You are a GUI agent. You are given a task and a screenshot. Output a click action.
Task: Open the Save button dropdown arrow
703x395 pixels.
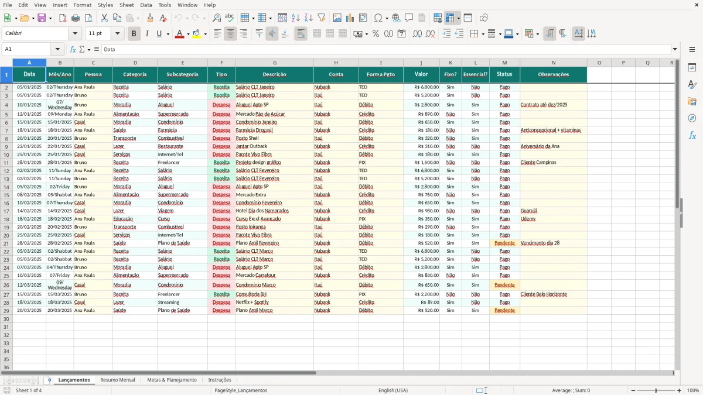tap(50, 18)
